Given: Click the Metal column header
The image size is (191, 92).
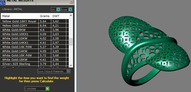Looking at the screenshot, I should pyautogui.click(x=20, y=16).
